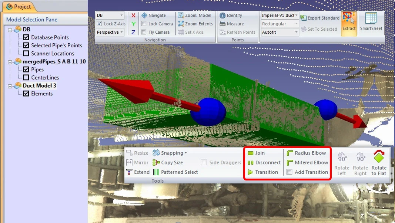Open the Perspective dropdown

(110, 32)
